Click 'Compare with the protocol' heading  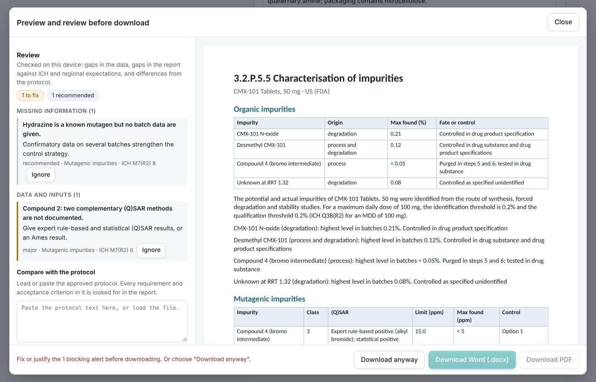[x=56, y=272]
